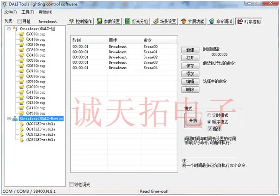Click the 目标 column header

tap(125, 40)
